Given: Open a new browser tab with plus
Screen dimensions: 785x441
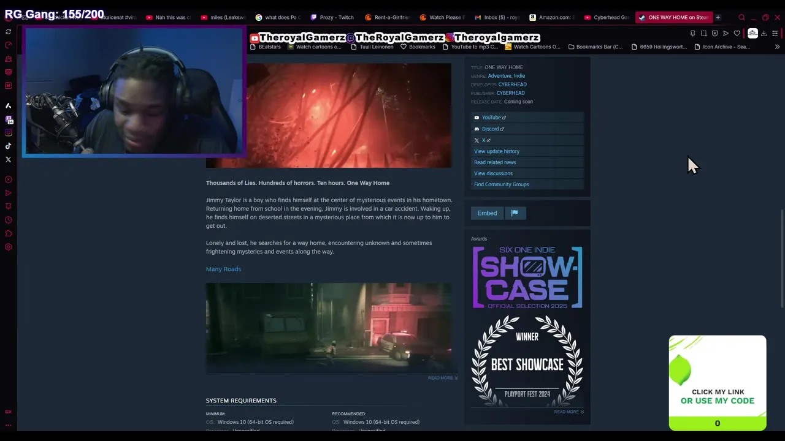Looking at the screenshot, I should coord(718,17).
